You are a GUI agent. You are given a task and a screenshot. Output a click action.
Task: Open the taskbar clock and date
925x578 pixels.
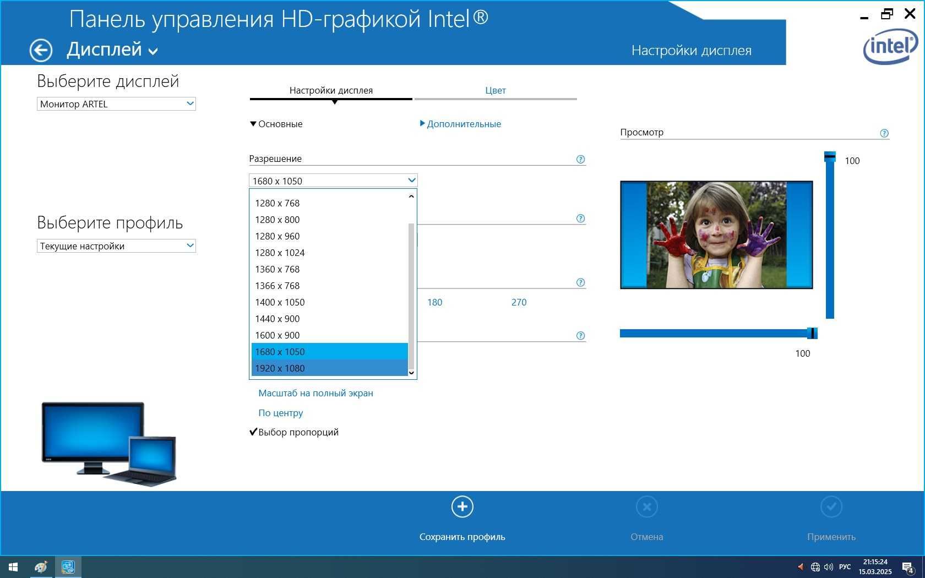tap(875, 567)
